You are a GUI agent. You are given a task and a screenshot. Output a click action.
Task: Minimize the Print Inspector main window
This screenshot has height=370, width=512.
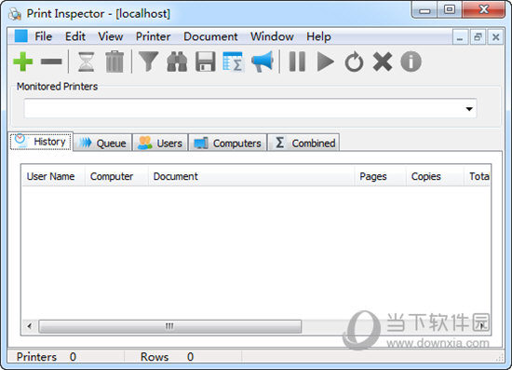tap(424, 10)
